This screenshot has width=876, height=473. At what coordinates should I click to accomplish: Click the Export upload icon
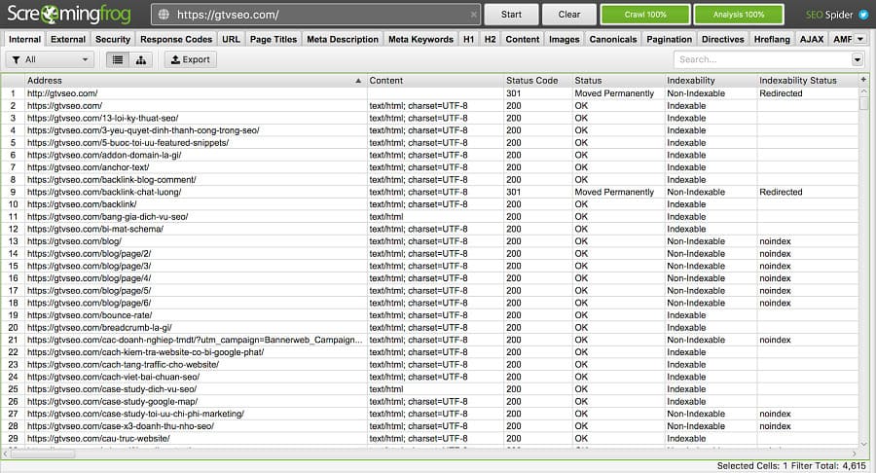click(x=174, y=59)
